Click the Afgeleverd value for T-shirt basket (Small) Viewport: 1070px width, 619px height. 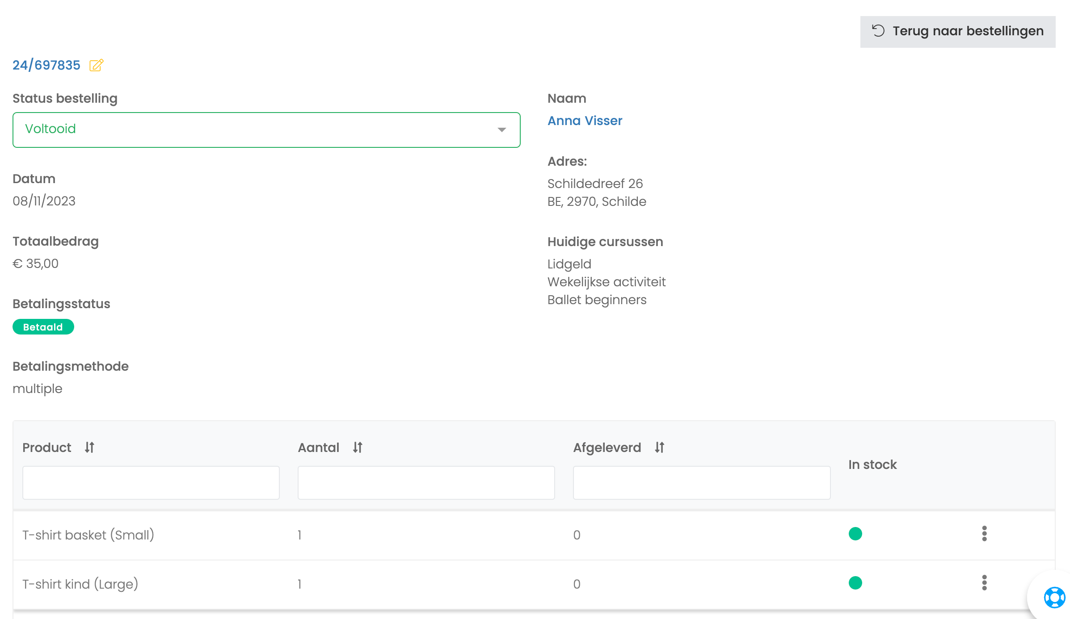pos(577,535)
